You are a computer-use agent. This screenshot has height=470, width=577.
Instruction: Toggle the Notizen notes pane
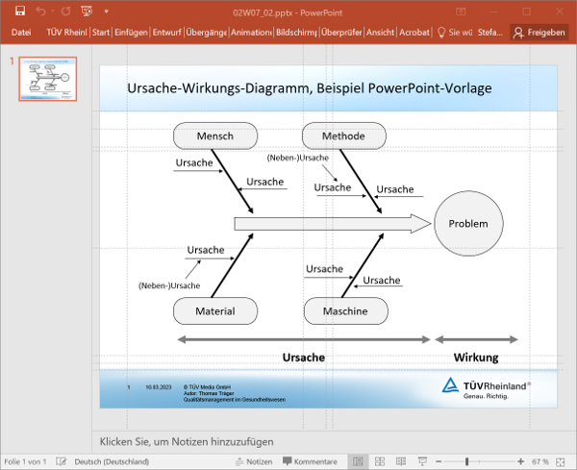click(x=253, y=461)
